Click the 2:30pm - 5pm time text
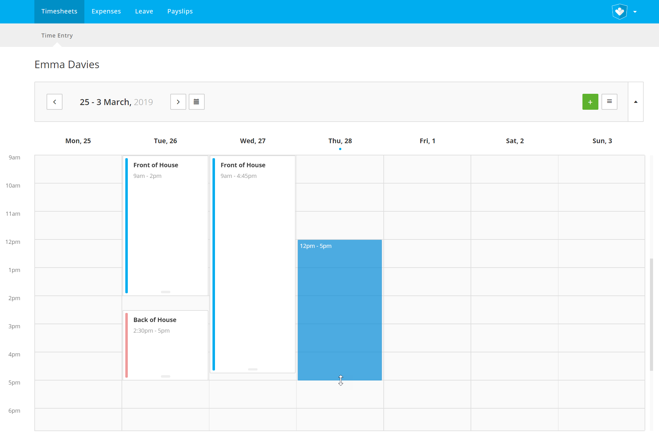The height and width of the screenshot is (433, 659). tap(152, 331)
